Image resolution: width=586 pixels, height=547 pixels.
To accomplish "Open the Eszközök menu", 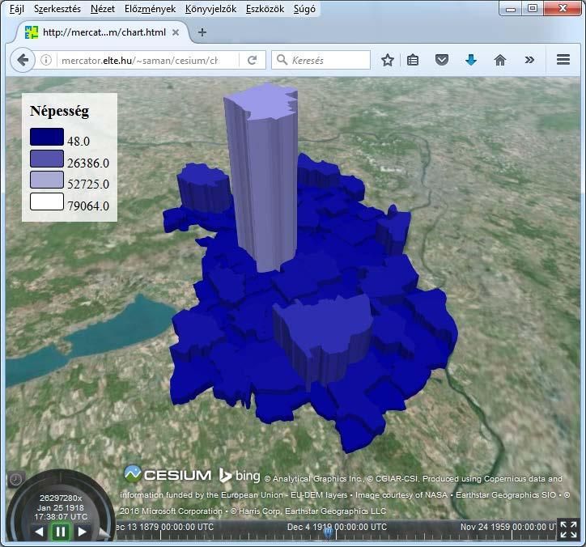I will pos(265,9).
